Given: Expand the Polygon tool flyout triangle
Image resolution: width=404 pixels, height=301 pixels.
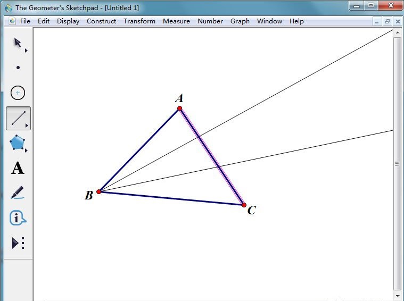Looking at the screenshot, I should [26, 150].
